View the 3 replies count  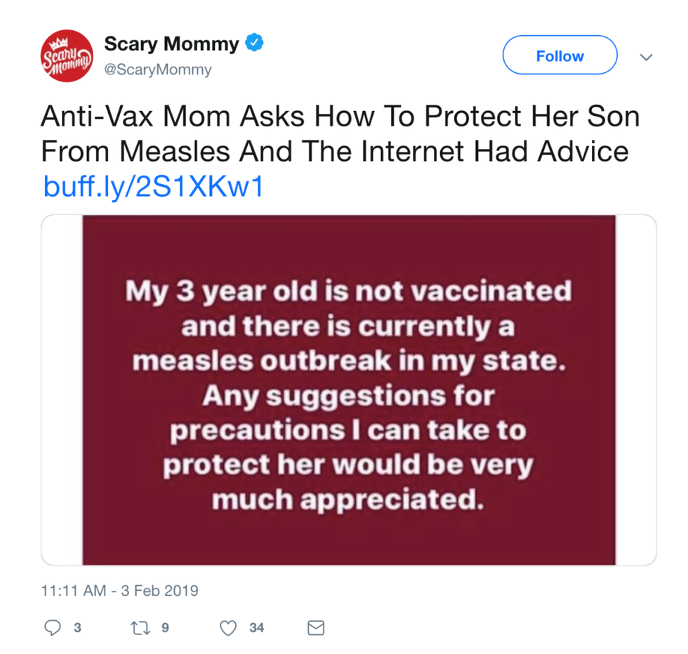click(77, 628)
